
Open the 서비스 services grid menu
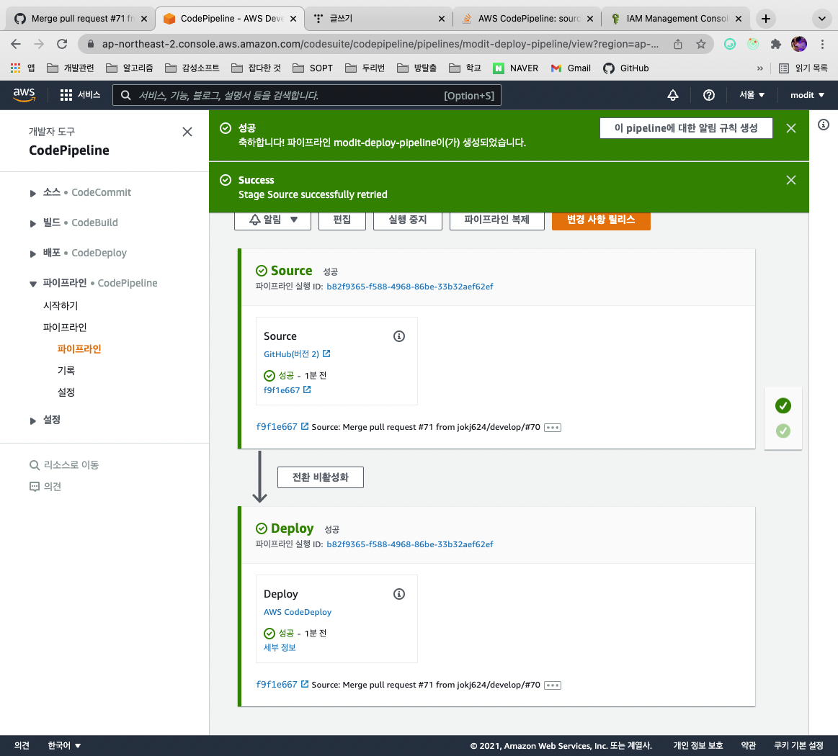pyautogui.click(x=80, y=95)
